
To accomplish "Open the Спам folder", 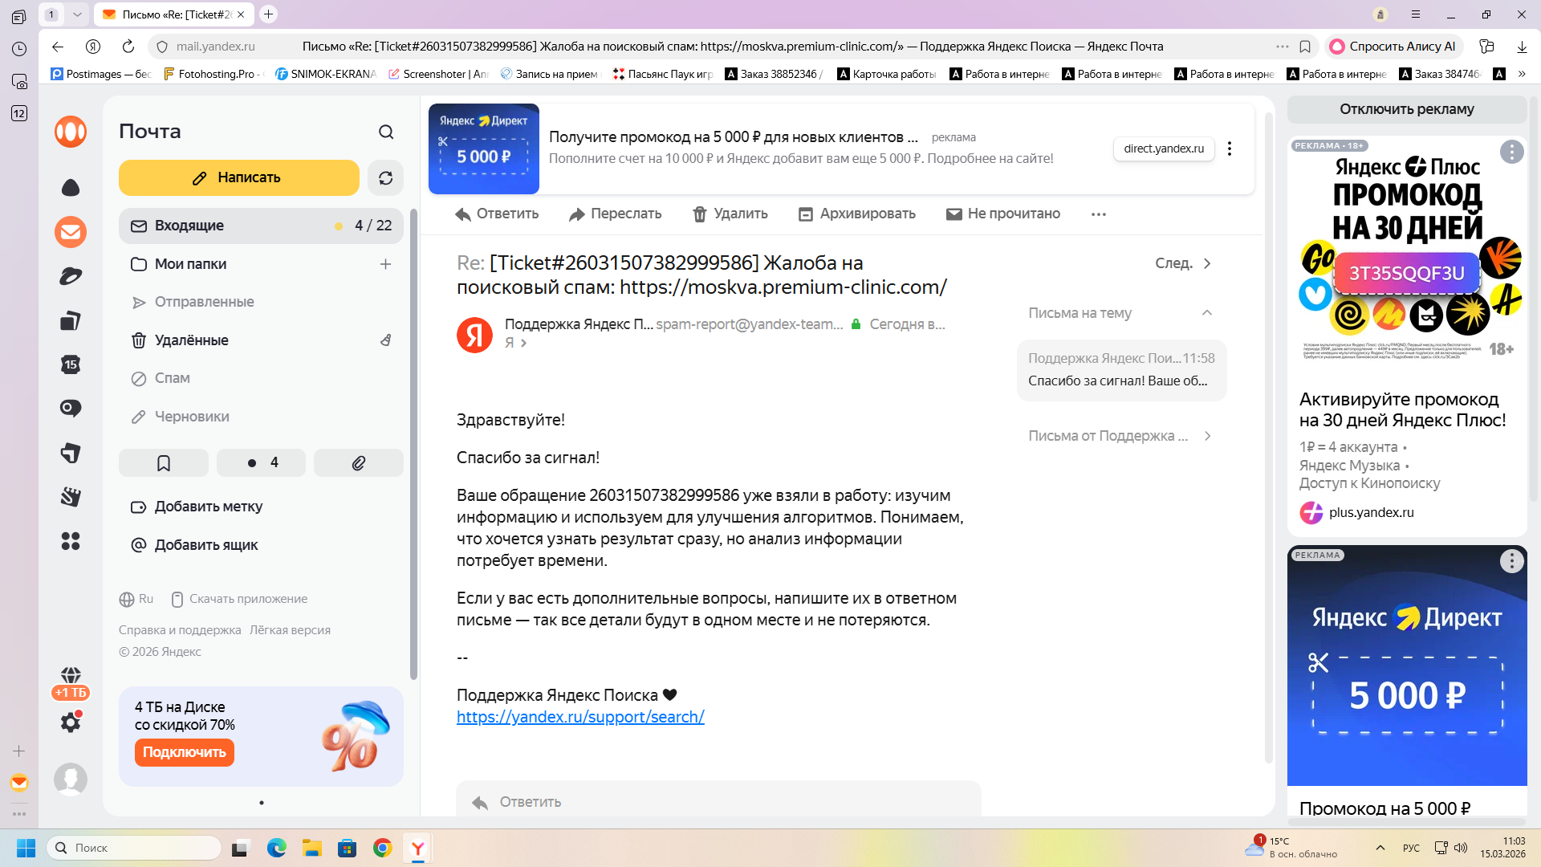I will [172, 378].
